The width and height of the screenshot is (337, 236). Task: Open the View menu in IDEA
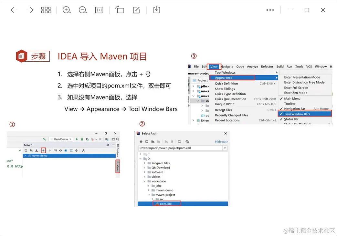click(214, 67)
